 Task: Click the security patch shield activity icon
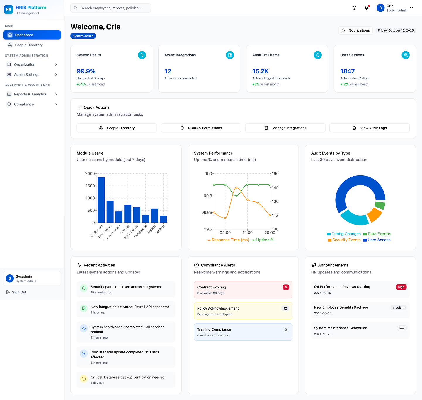point(84,288)
